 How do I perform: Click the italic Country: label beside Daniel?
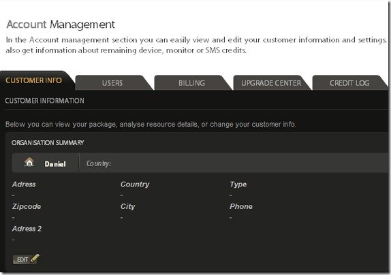[x=99, y=163]
